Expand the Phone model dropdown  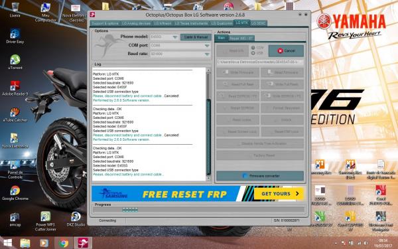coord(175,37)
